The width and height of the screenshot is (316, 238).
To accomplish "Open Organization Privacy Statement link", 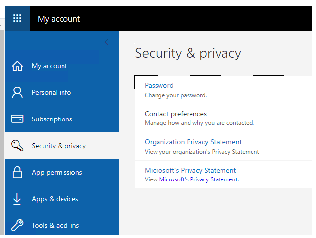I will [x=193, y=142].
